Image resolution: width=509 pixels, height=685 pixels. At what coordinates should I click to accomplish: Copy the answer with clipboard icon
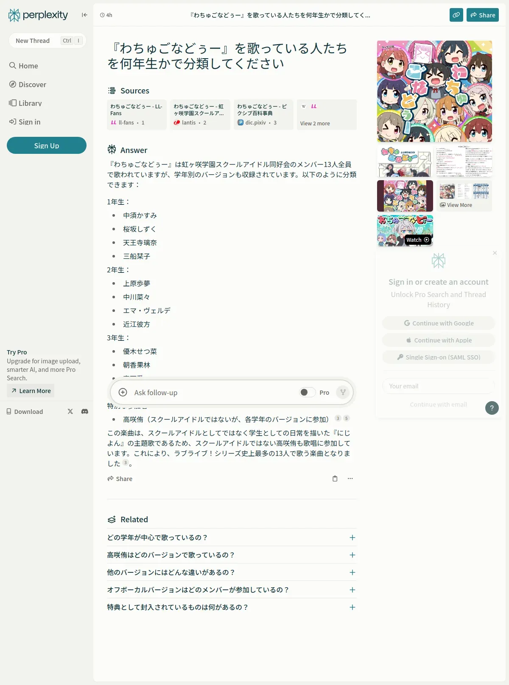point(335,478)
